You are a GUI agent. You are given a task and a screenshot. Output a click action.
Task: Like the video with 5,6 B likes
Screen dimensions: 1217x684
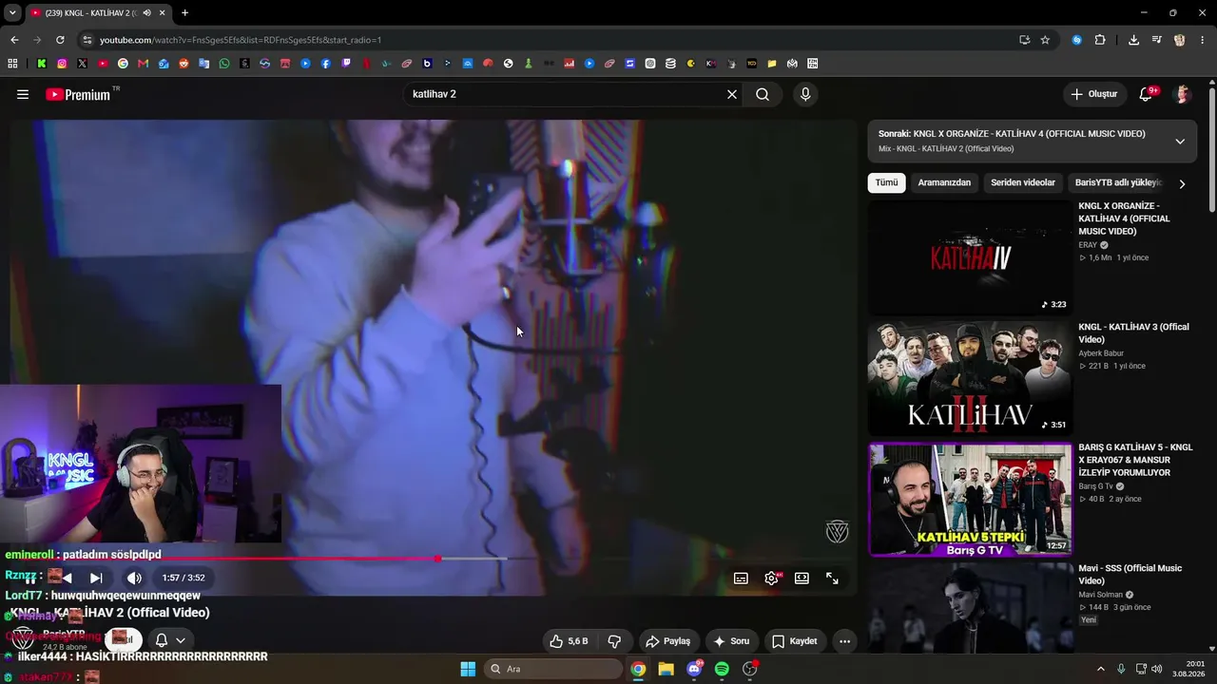coord(569,641)
